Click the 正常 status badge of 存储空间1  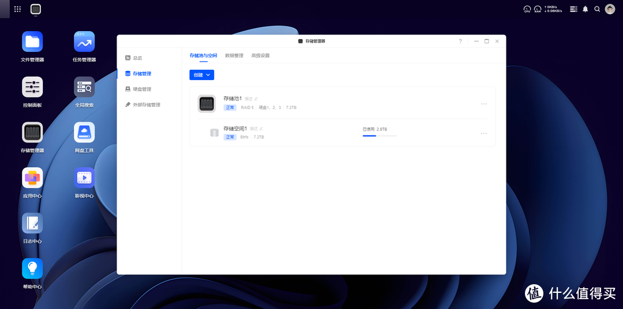(230, 137)
